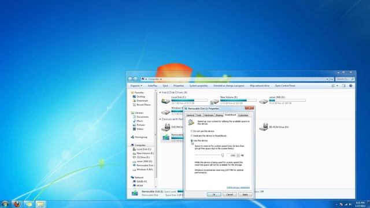
Task: Select the DVD RW Drive icon
Action: point(166,127)
